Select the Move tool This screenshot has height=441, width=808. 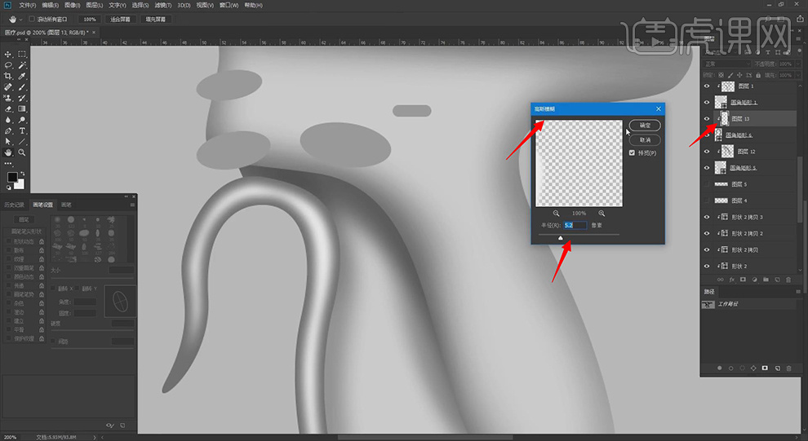(x=8, y=54)
